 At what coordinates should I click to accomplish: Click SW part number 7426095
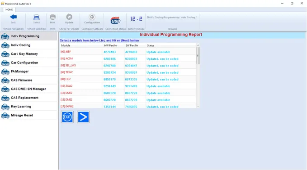131,107
